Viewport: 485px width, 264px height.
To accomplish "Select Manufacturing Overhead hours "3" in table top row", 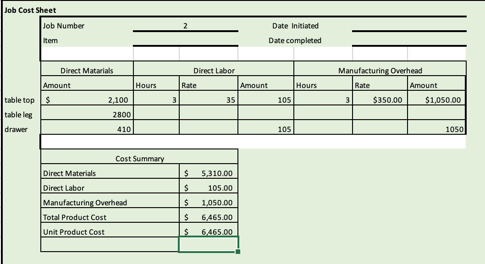I will coord(323,98).
